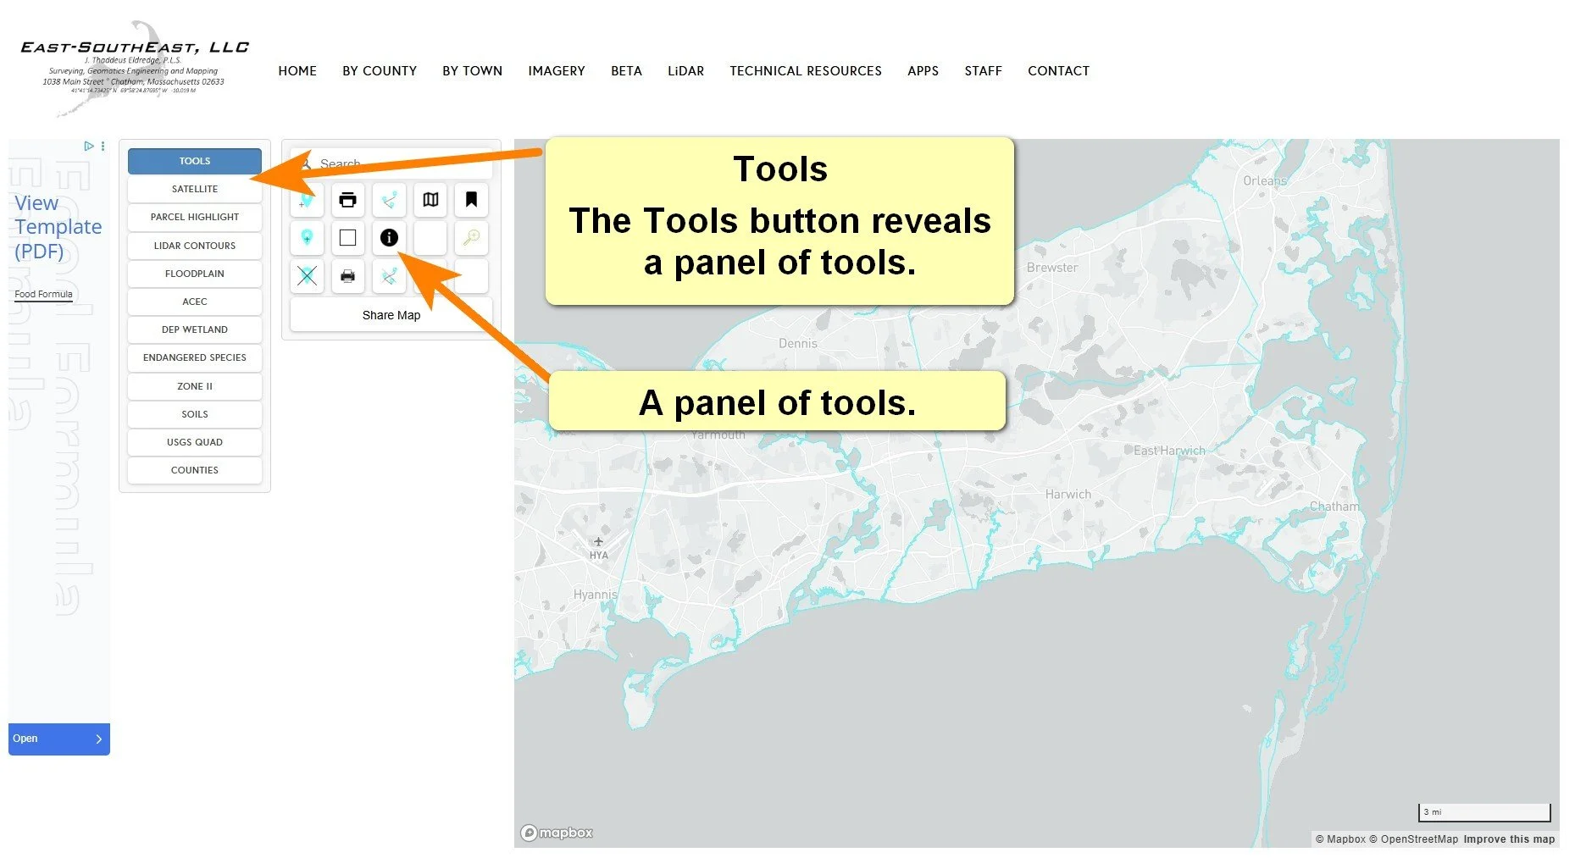Click the remove marker (crossed pin) tool
Screen dimensions: 1575x858
tap(307, 276)
